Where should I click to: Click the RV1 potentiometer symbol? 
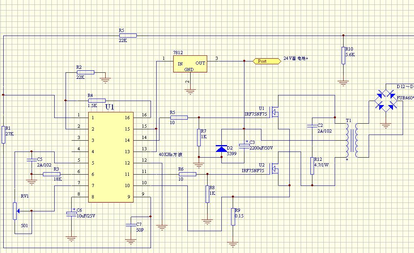pyautogui.click(x=15, y=209)
